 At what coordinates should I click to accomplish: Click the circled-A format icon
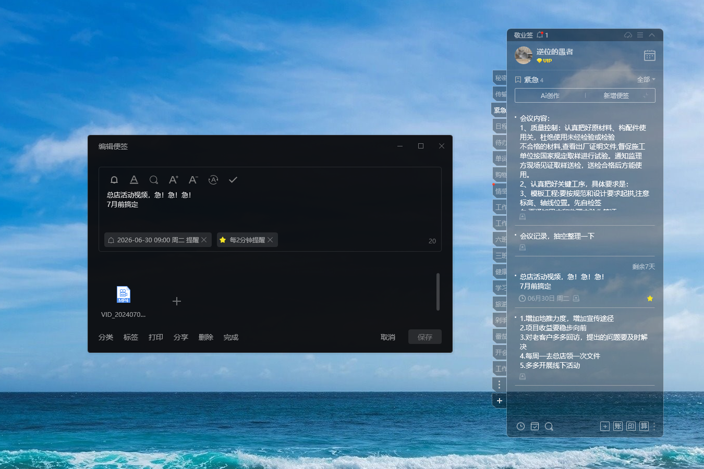click(213, 180)
